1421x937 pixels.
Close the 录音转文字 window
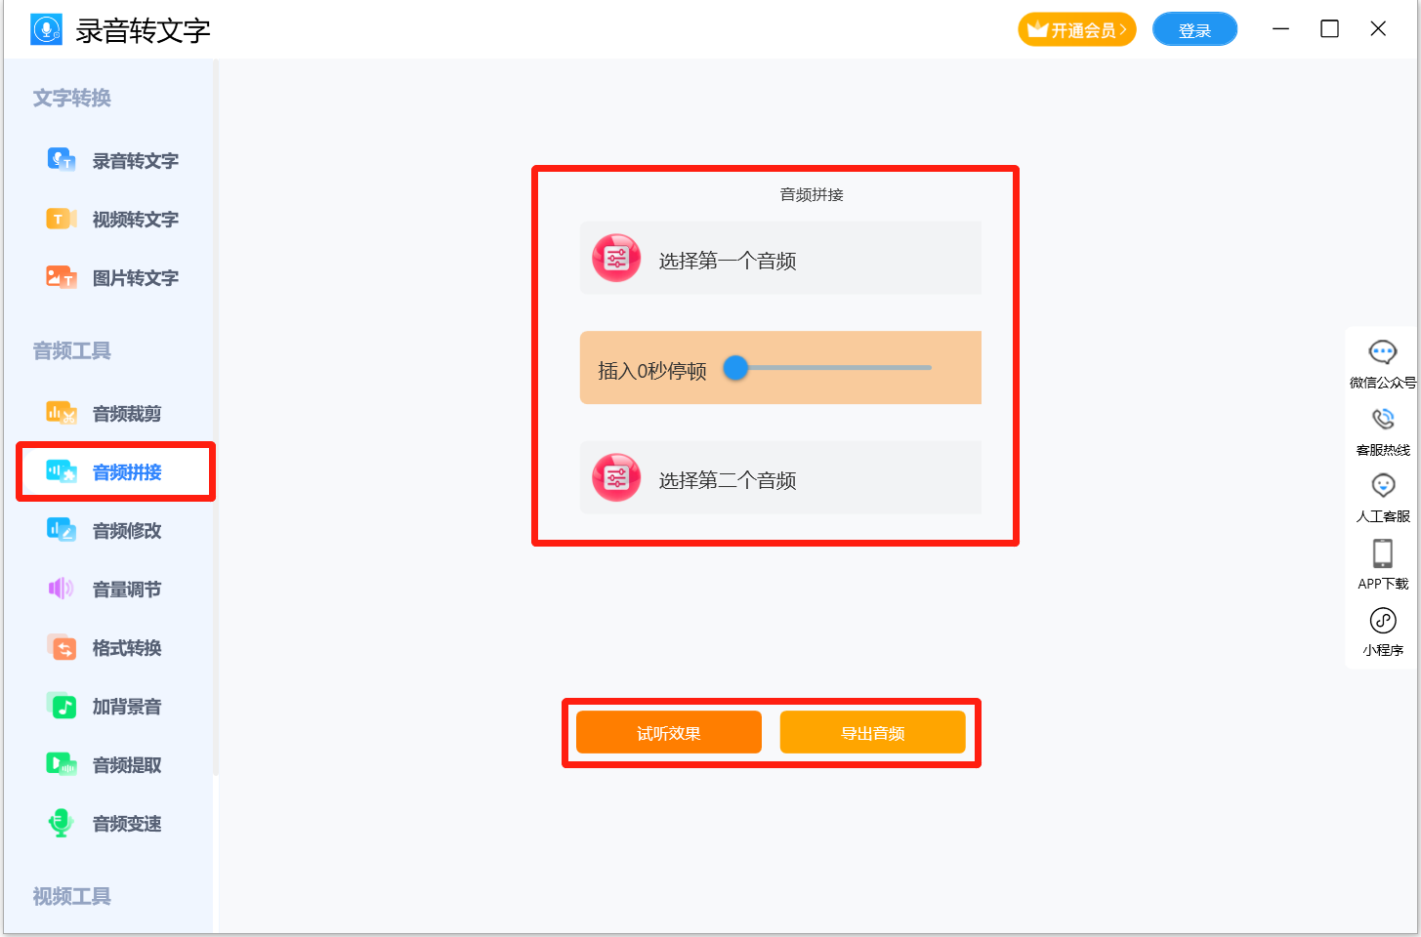pyautogui.click(x=1378, y=29)
